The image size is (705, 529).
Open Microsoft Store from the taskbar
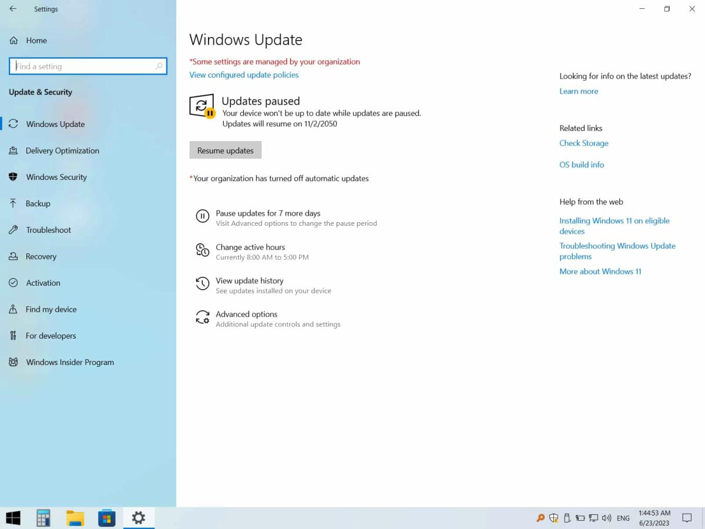click(x=106, y=518)
